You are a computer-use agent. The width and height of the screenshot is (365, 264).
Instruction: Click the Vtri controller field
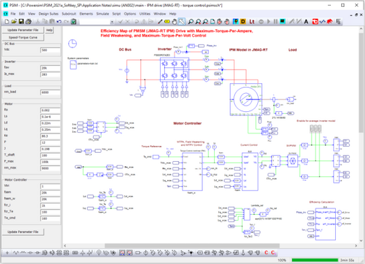coord(50,187)
